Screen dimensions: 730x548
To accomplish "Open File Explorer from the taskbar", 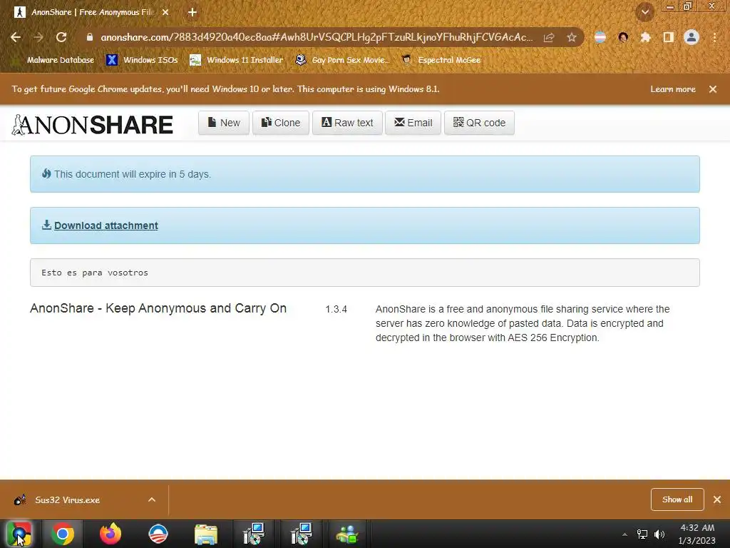I will (x=206, y=534).
